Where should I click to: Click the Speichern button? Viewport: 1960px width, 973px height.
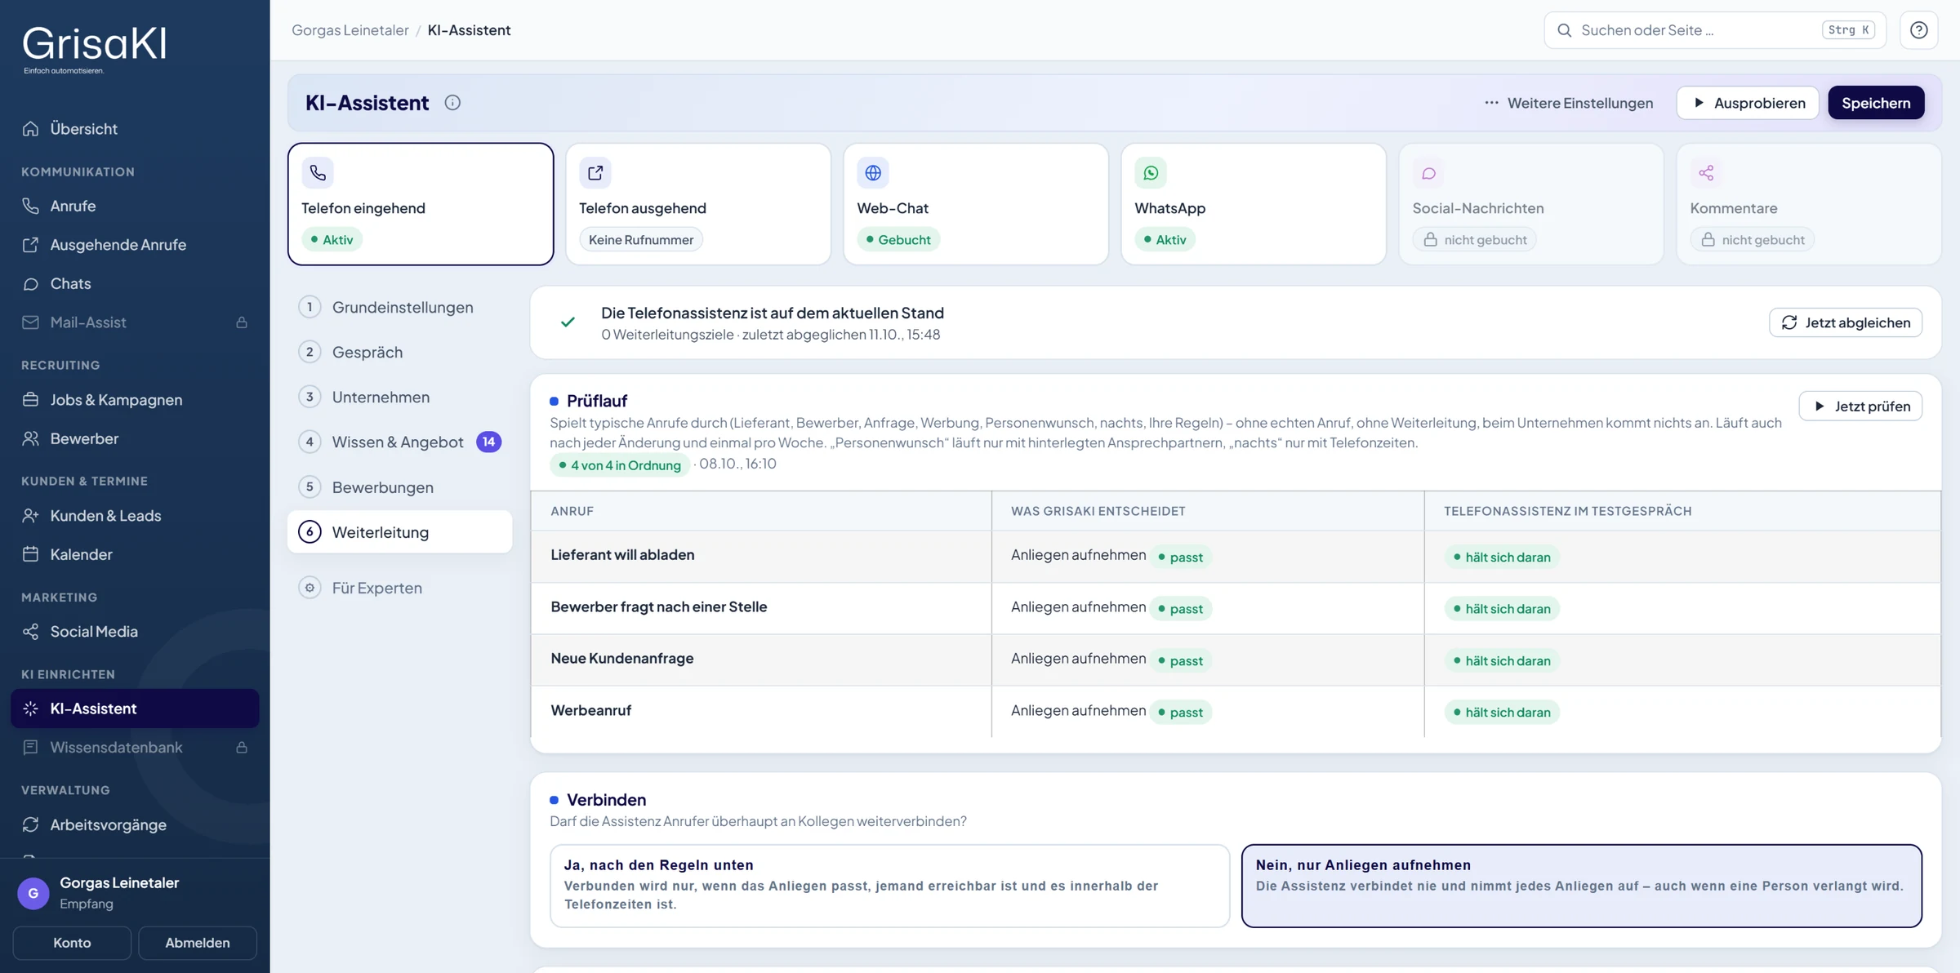[x=1876, y=103]
